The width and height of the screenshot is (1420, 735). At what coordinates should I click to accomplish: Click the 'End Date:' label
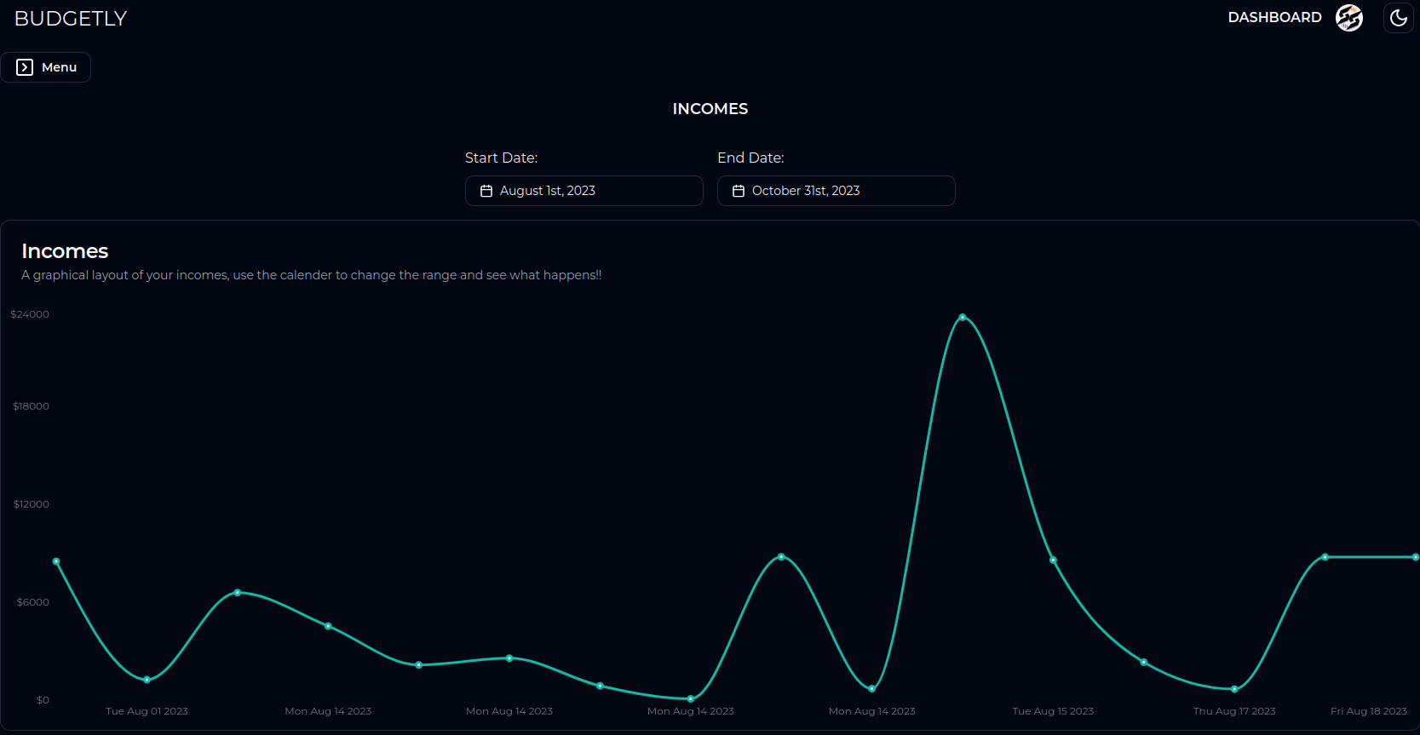click(750, 158)
